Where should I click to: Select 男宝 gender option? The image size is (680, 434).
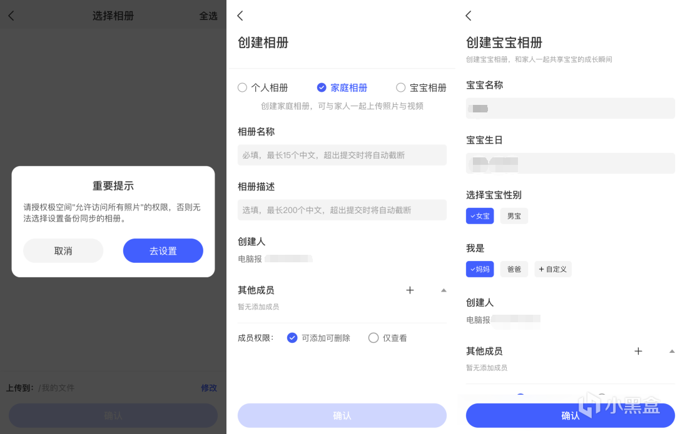514,216
